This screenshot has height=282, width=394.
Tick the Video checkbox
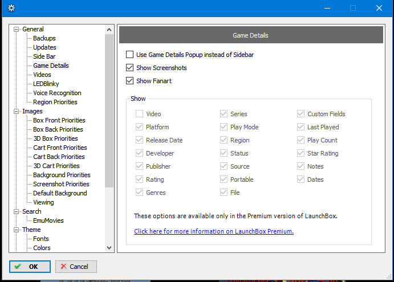point(139,114)
